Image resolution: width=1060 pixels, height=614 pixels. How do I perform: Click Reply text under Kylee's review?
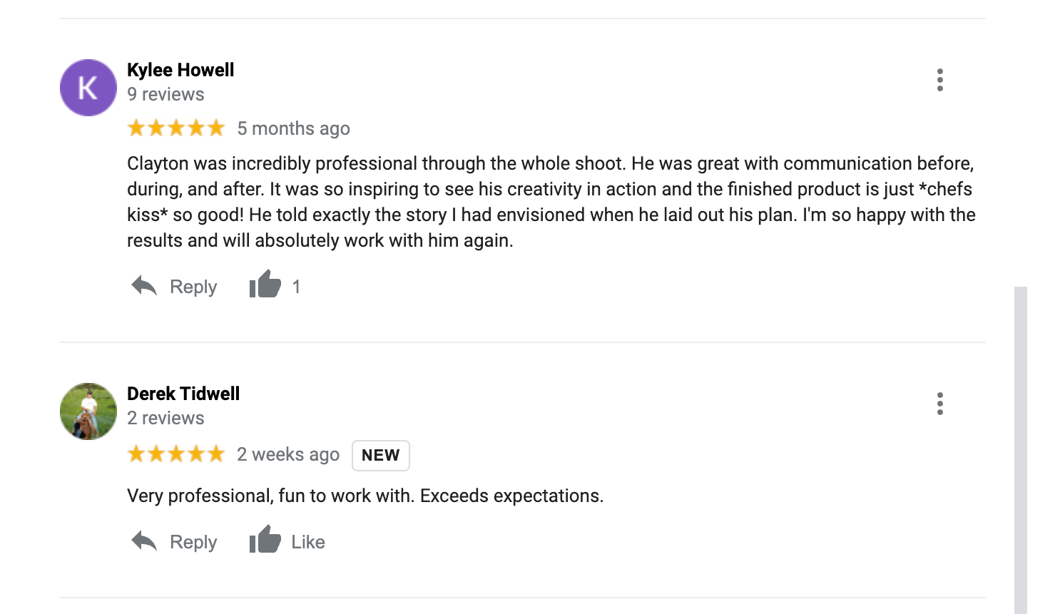(193, 287)
